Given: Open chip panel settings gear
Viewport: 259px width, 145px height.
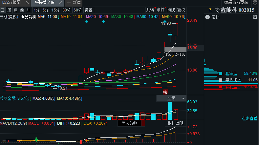Looking at the screenshot, I should click(255, 17).
